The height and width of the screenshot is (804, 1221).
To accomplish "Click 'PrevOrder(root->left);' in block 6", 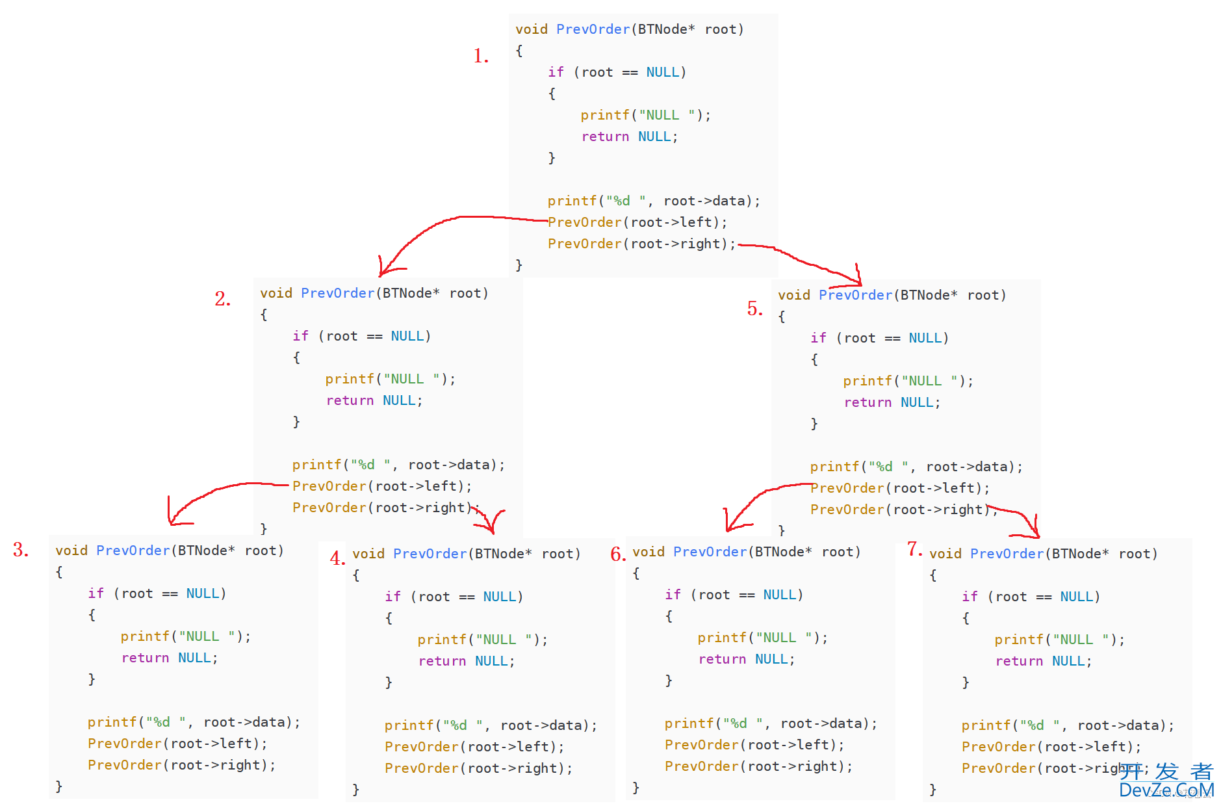I will pyautogui.click(x=754, y=745).
